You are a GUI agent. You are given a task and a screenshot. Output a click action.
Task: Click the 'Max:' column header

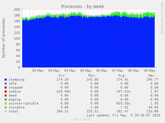(x=152, y=76)
